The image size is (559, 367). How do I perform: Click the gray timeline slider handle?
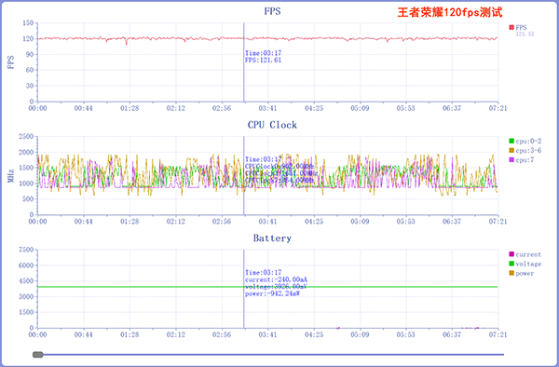coord(38,355)
